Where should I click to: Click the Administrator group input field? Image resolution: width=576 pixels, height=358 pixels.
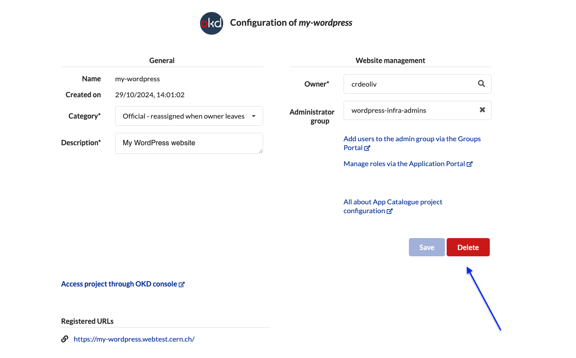pyautogui.click(x=417, y=110)
